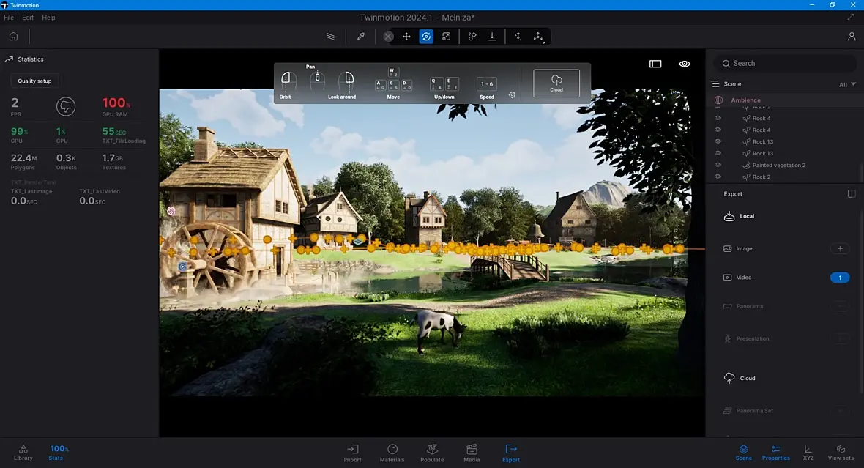The image size is (864, 468).
Task: Open the Populate tab
Action: (x=432, y=453)
